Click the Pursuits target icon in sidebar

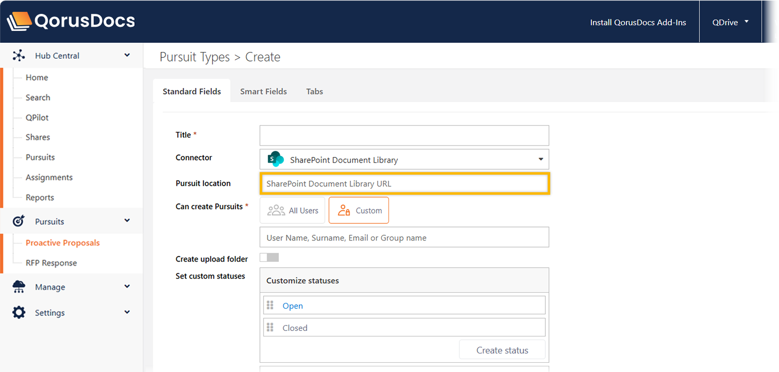(x=19, y=221)
